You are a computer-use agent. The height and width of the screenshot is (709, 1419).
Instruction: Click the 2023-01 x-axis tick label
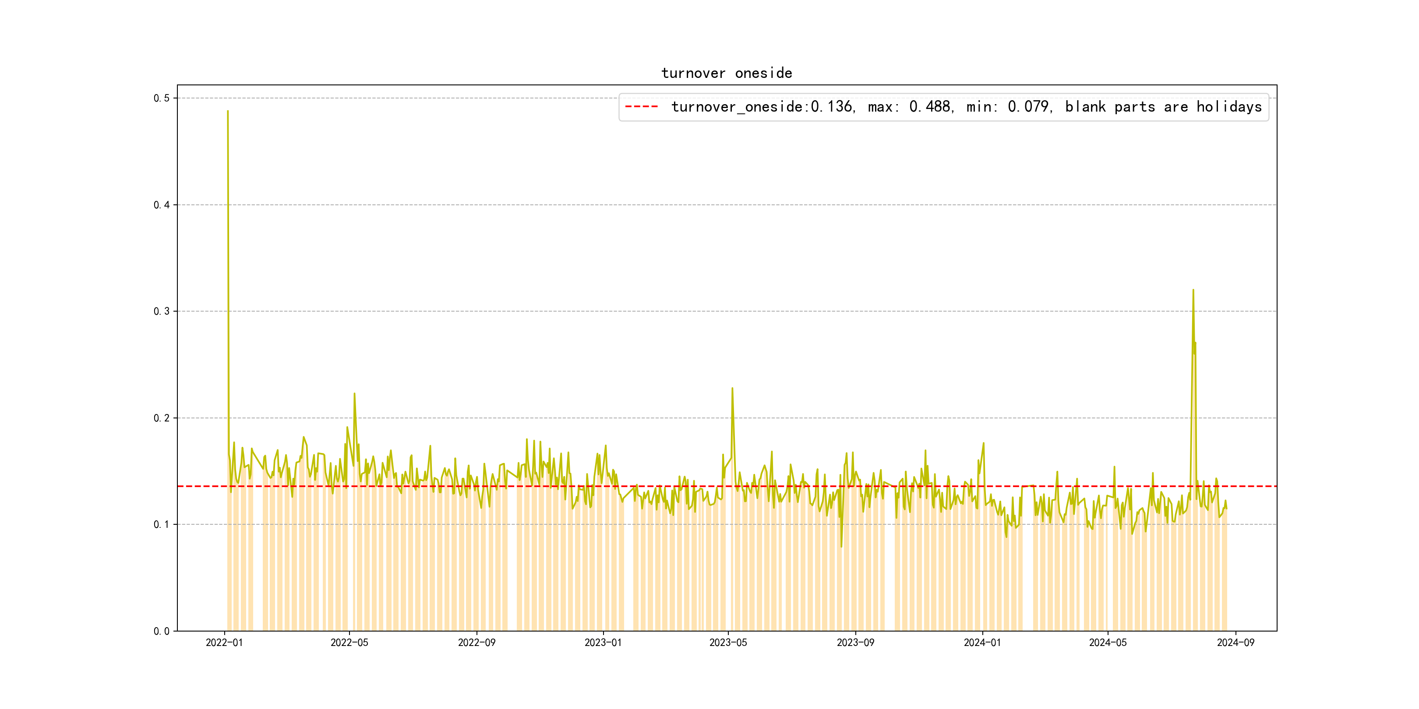[x=603, y=642]
